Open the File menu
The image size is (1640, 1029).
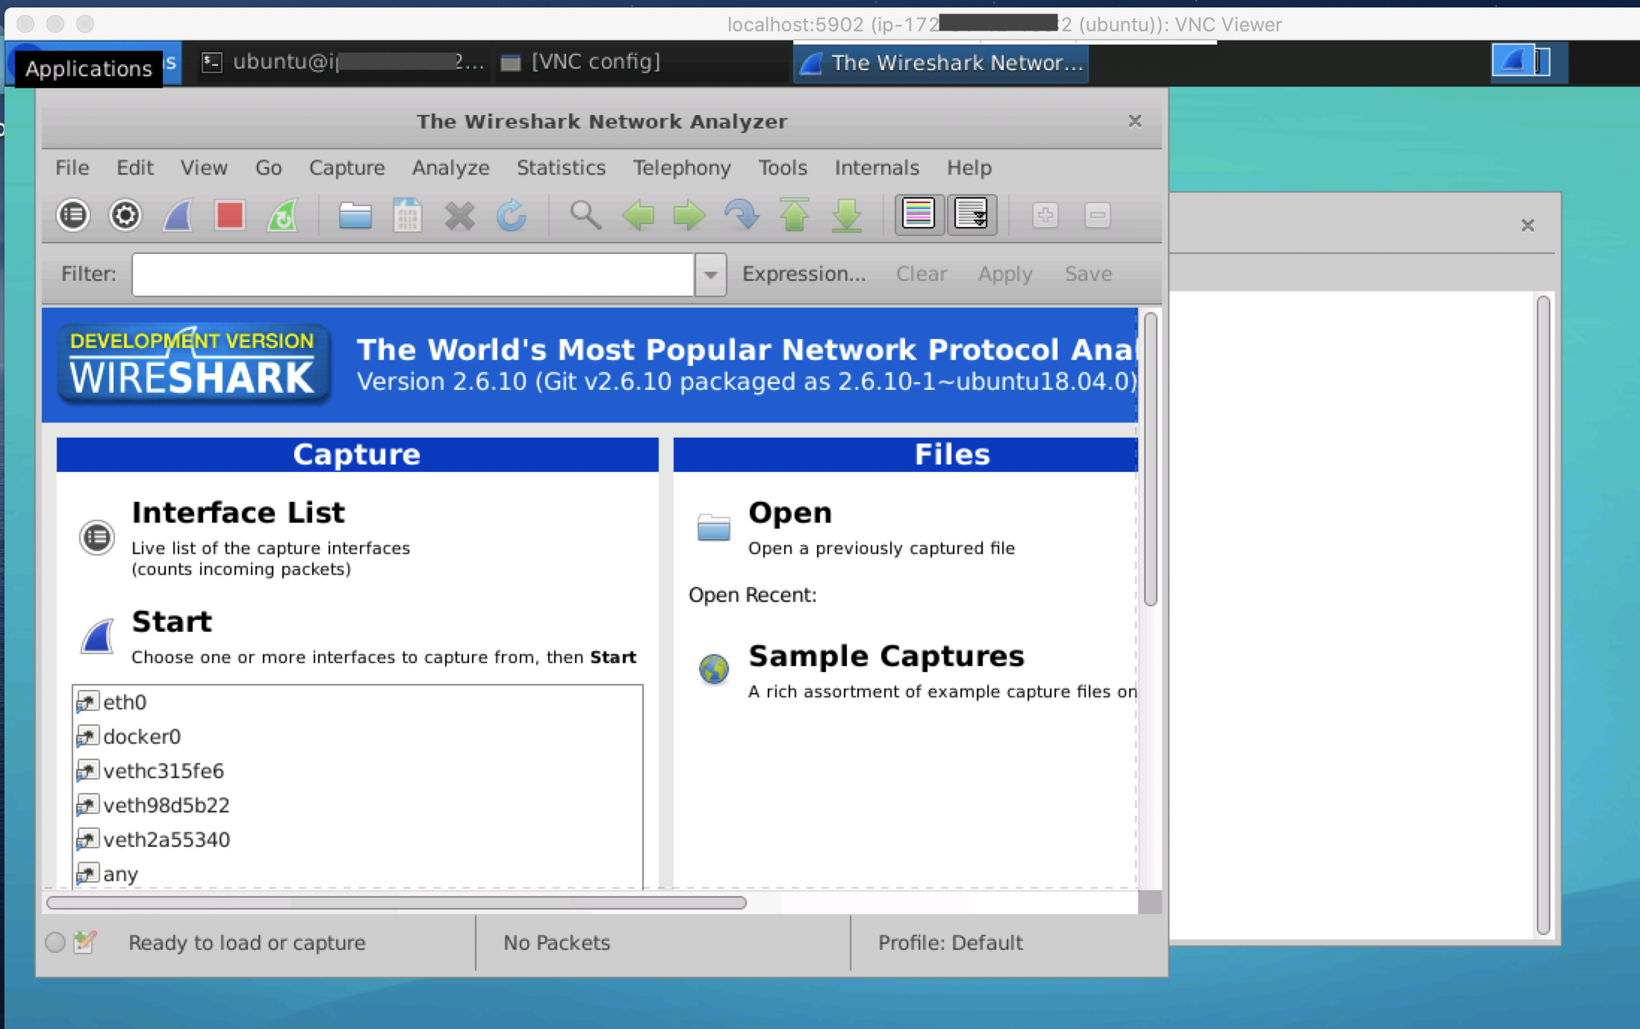pyautogui.click(x=72, y=167)
